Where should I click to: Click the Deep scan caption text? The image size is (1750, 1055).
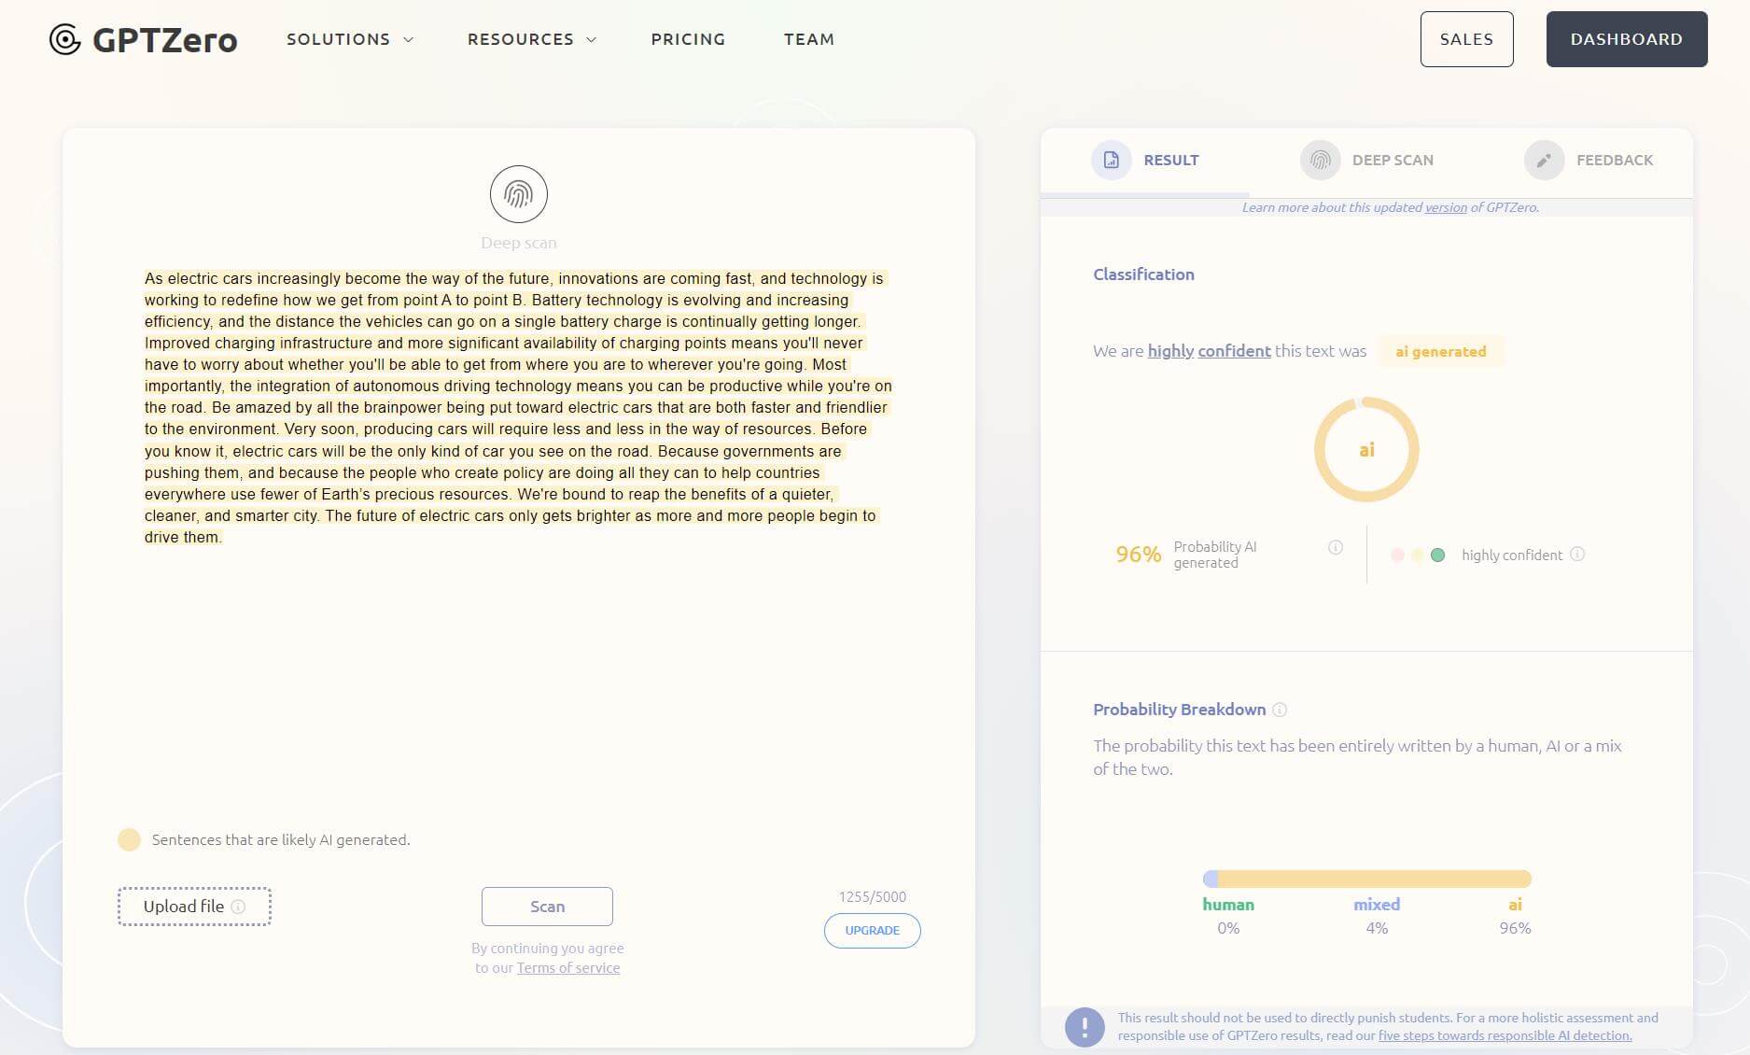[x=519, y=243]
